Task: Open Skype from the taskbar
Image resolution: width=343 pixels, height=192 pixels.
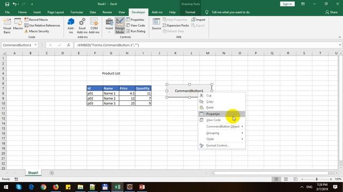Action: 19,187
